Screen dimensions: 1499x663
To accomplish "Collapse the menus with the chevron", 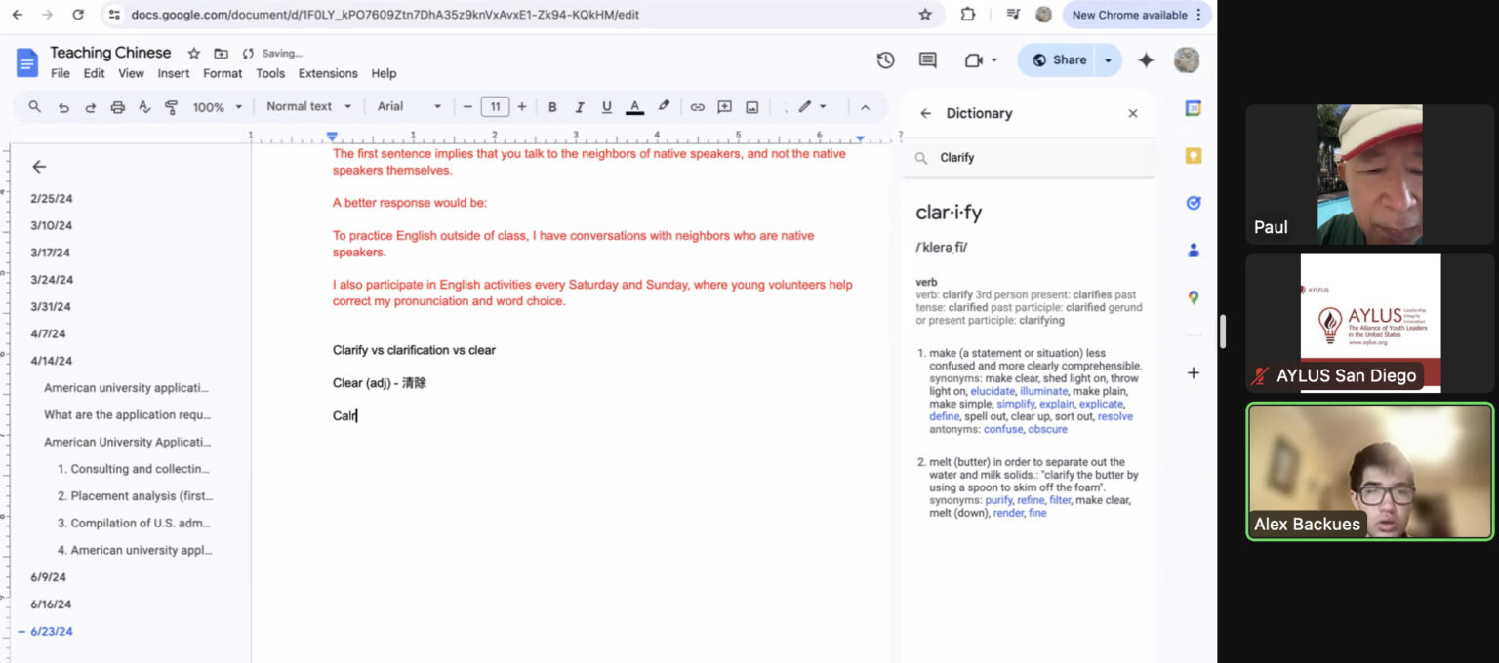I will (x=864, y=107).
